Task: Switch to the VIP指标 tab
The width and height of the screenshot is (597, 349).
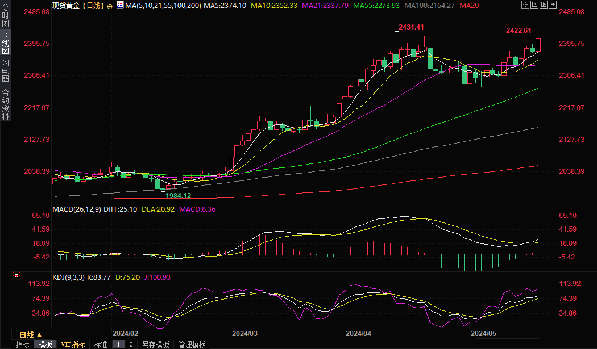Action: (x=73, y=344)
